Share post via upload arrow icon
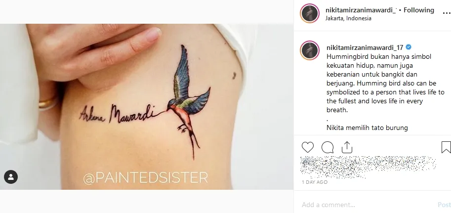This screenshot has height=213, width=451. click(347, 147)
